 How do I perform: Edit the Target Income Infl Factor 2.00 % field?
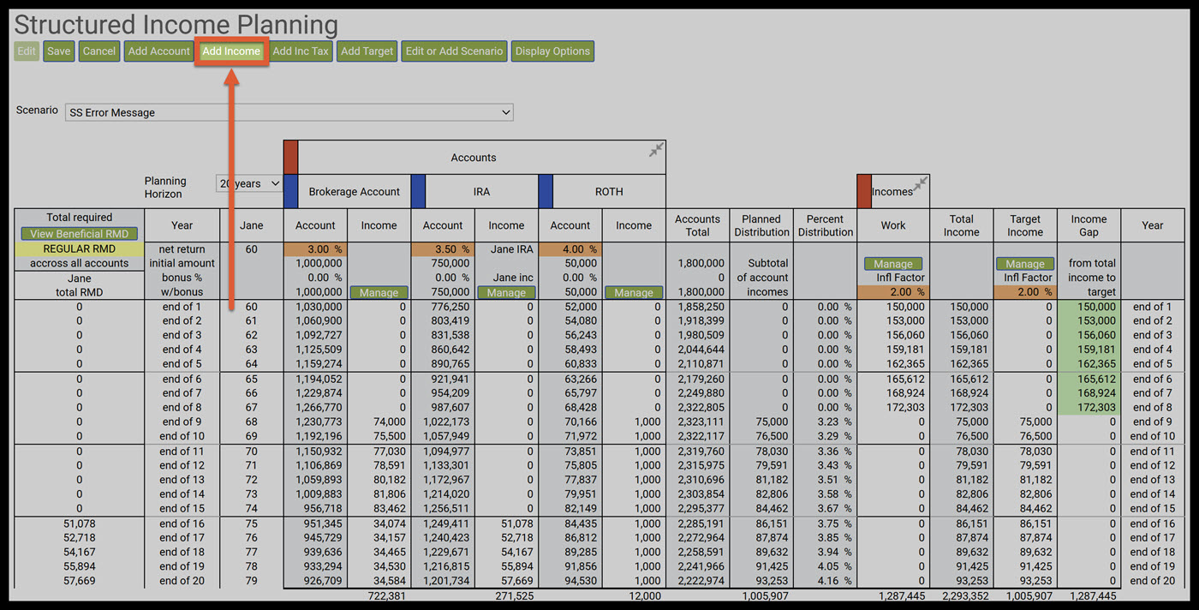coord(1025,292)
